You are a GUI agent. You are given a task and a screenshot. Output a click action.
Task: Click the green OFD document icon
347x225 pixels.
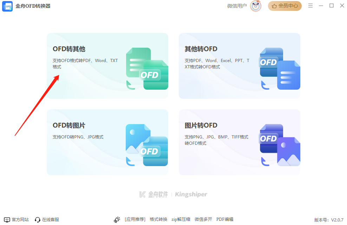pos(147,69)
